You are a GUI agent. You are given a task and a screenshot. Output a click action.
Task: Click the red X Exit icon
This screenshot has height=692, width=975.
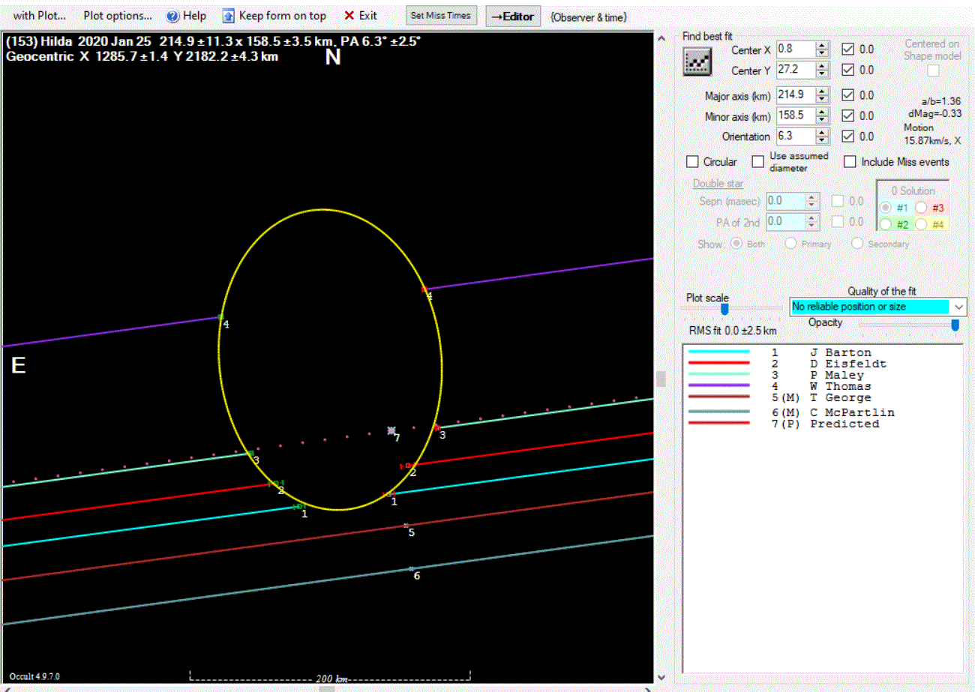[349, 16]
